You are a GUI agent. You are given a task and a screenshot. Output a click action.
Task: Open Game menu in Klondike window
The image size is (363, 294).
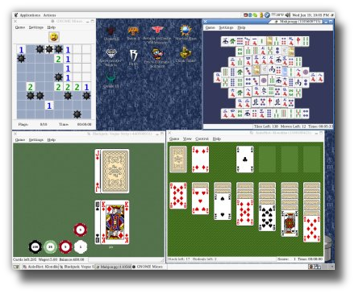click(174, 139)
